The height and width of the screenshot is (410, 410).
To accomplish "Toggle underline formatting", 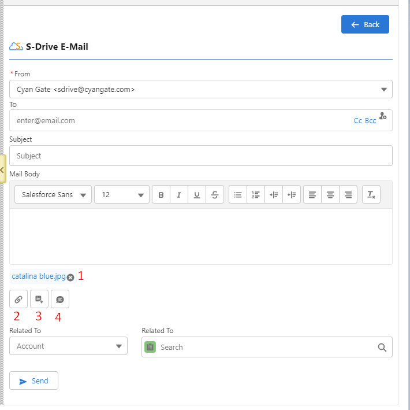I will (x=197, y=195).
